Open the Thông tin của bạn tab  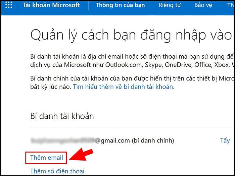coord(120,5)
